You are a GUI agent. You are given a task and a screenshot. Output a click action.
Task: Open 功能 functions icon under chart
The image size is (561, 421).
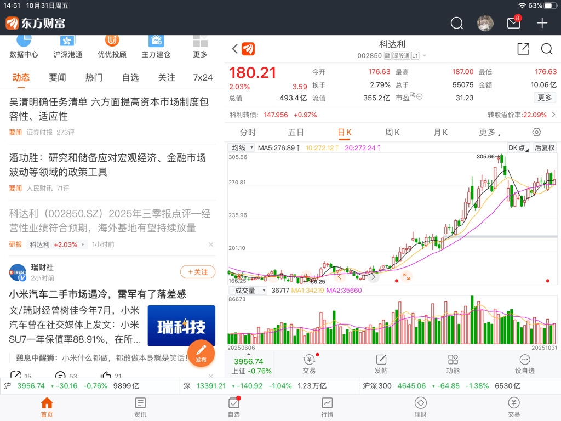pyautogui.click(x=453, y=364)
